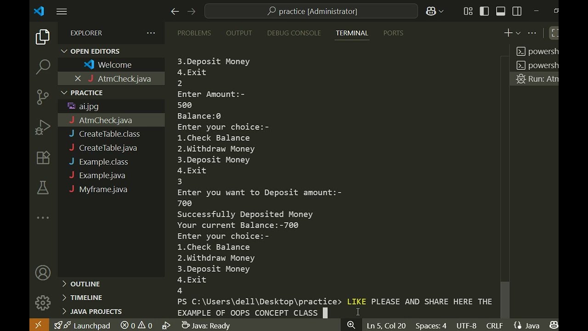The image size is (588, 331).
Task: Open the Source Control view
Action: (x=43, y=97)
